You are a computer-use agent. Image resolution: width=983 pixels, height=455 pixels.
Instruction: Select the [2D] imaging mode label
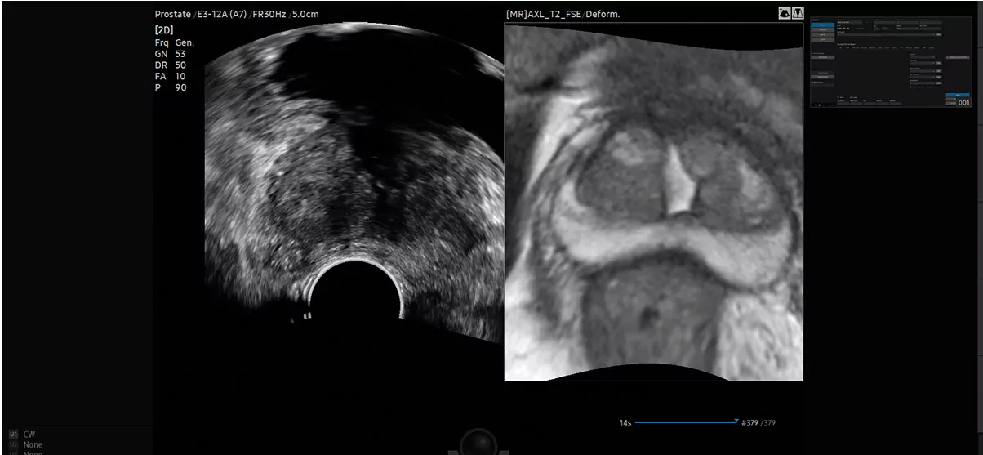(164, 30)
